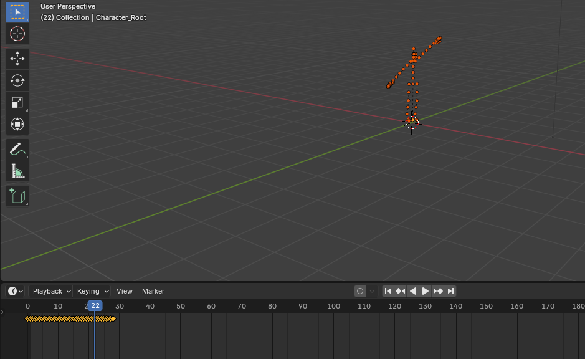Open the Marker menu
585x359 pixels.
[153, 291]
